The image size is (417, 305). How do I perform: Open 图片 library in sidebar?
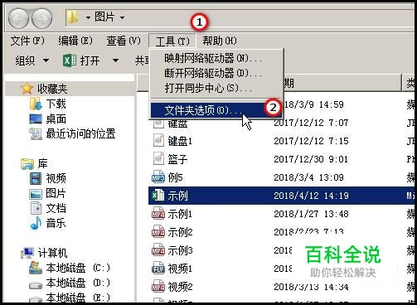(56, 193)
